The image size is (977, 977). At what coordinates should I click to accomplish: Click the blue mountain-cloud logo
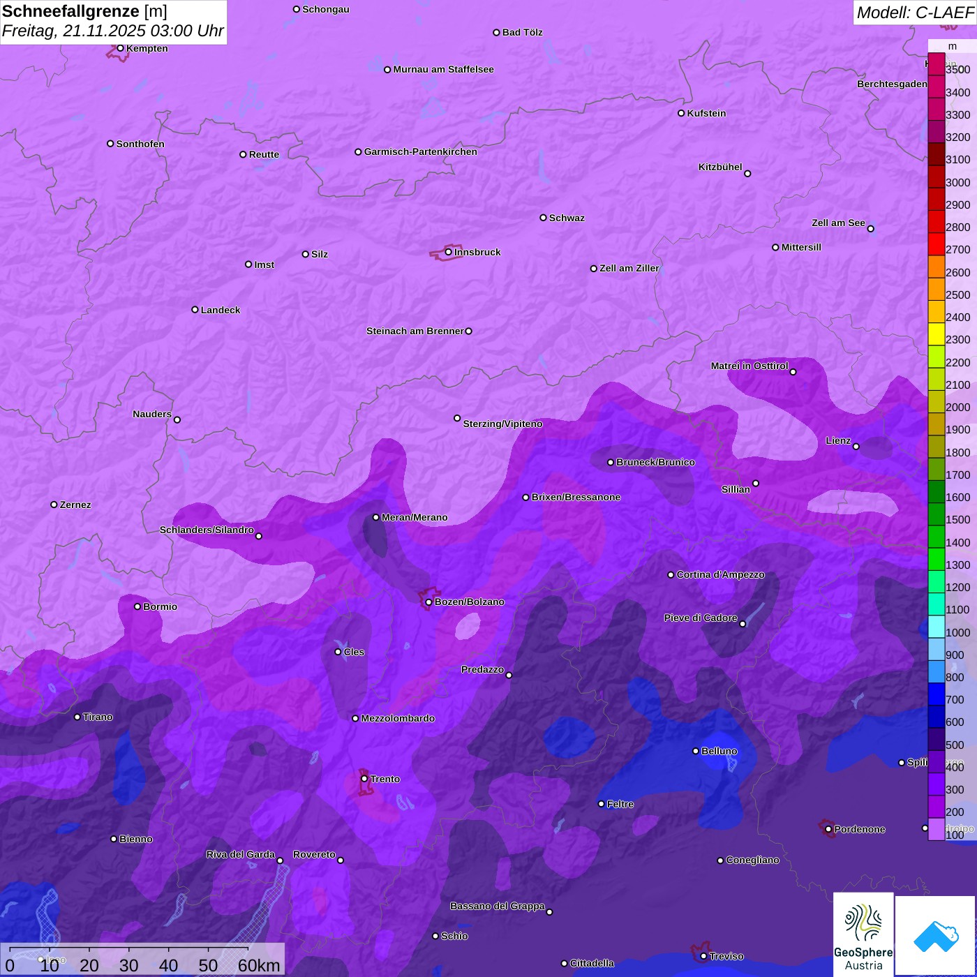point(936,937)
